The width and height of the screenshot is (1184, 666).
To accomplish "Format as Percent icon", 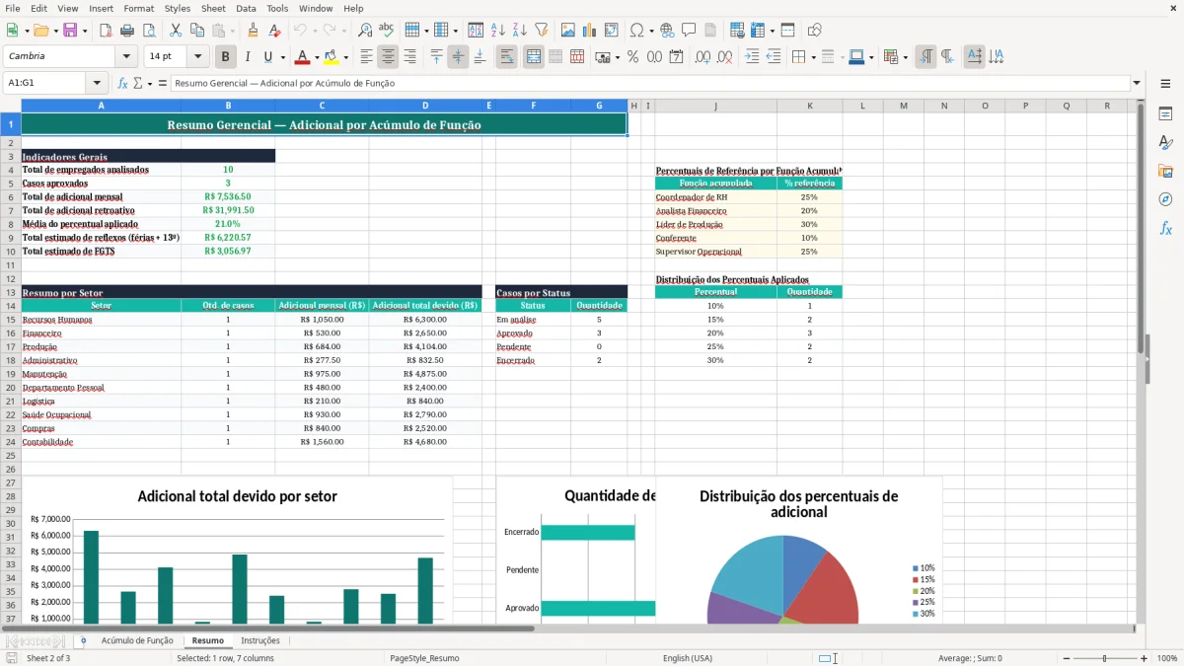I will click(x=632, y=57).
